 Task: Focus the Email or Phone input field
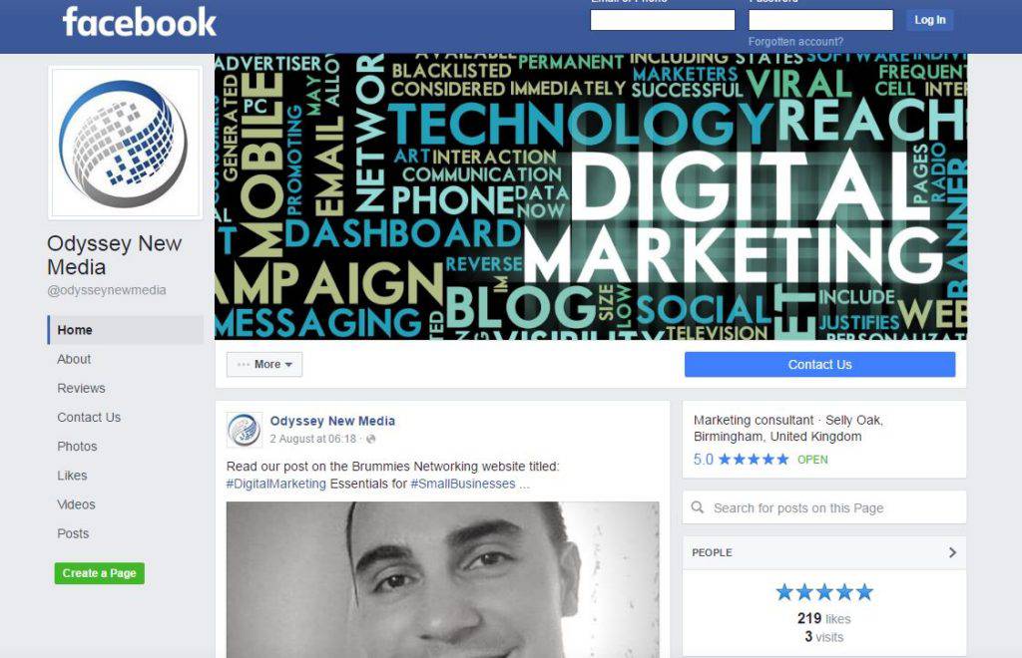click(x=663, y=20)
